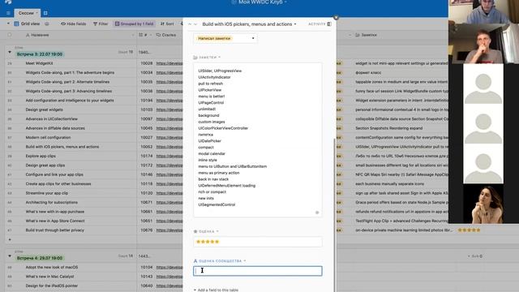The image size is (519, 292).
Task: Open Оценка сообщества field options arrow
Action: [245, 261]
